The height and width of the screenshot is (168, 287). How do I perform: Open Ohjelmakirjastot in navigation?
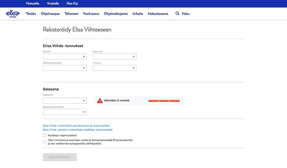(116, 14)
